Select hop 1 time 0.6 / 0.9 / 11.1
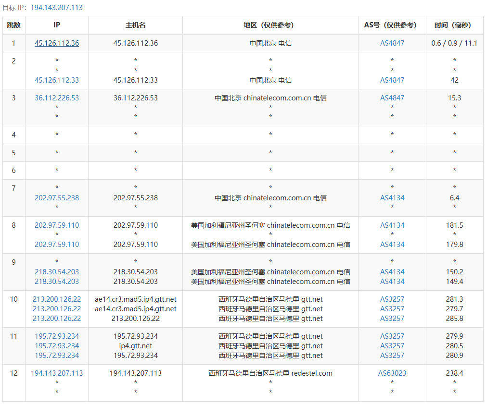487x405 pixels. [x=454, y=43]
